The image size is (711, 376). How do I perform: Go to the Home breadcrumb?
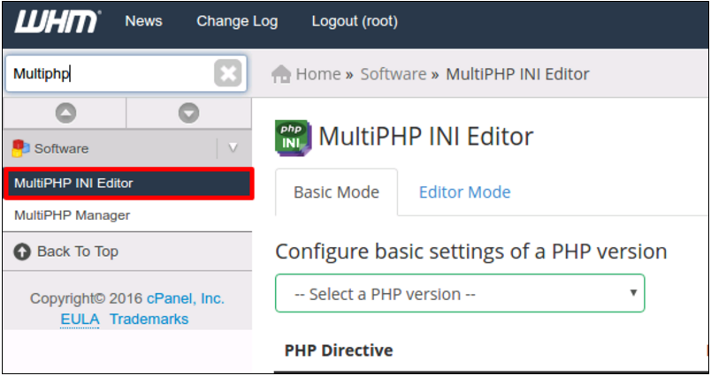click(318, 74)
